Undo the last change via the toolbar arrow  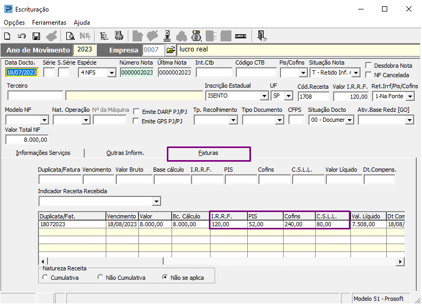point(22,36)
